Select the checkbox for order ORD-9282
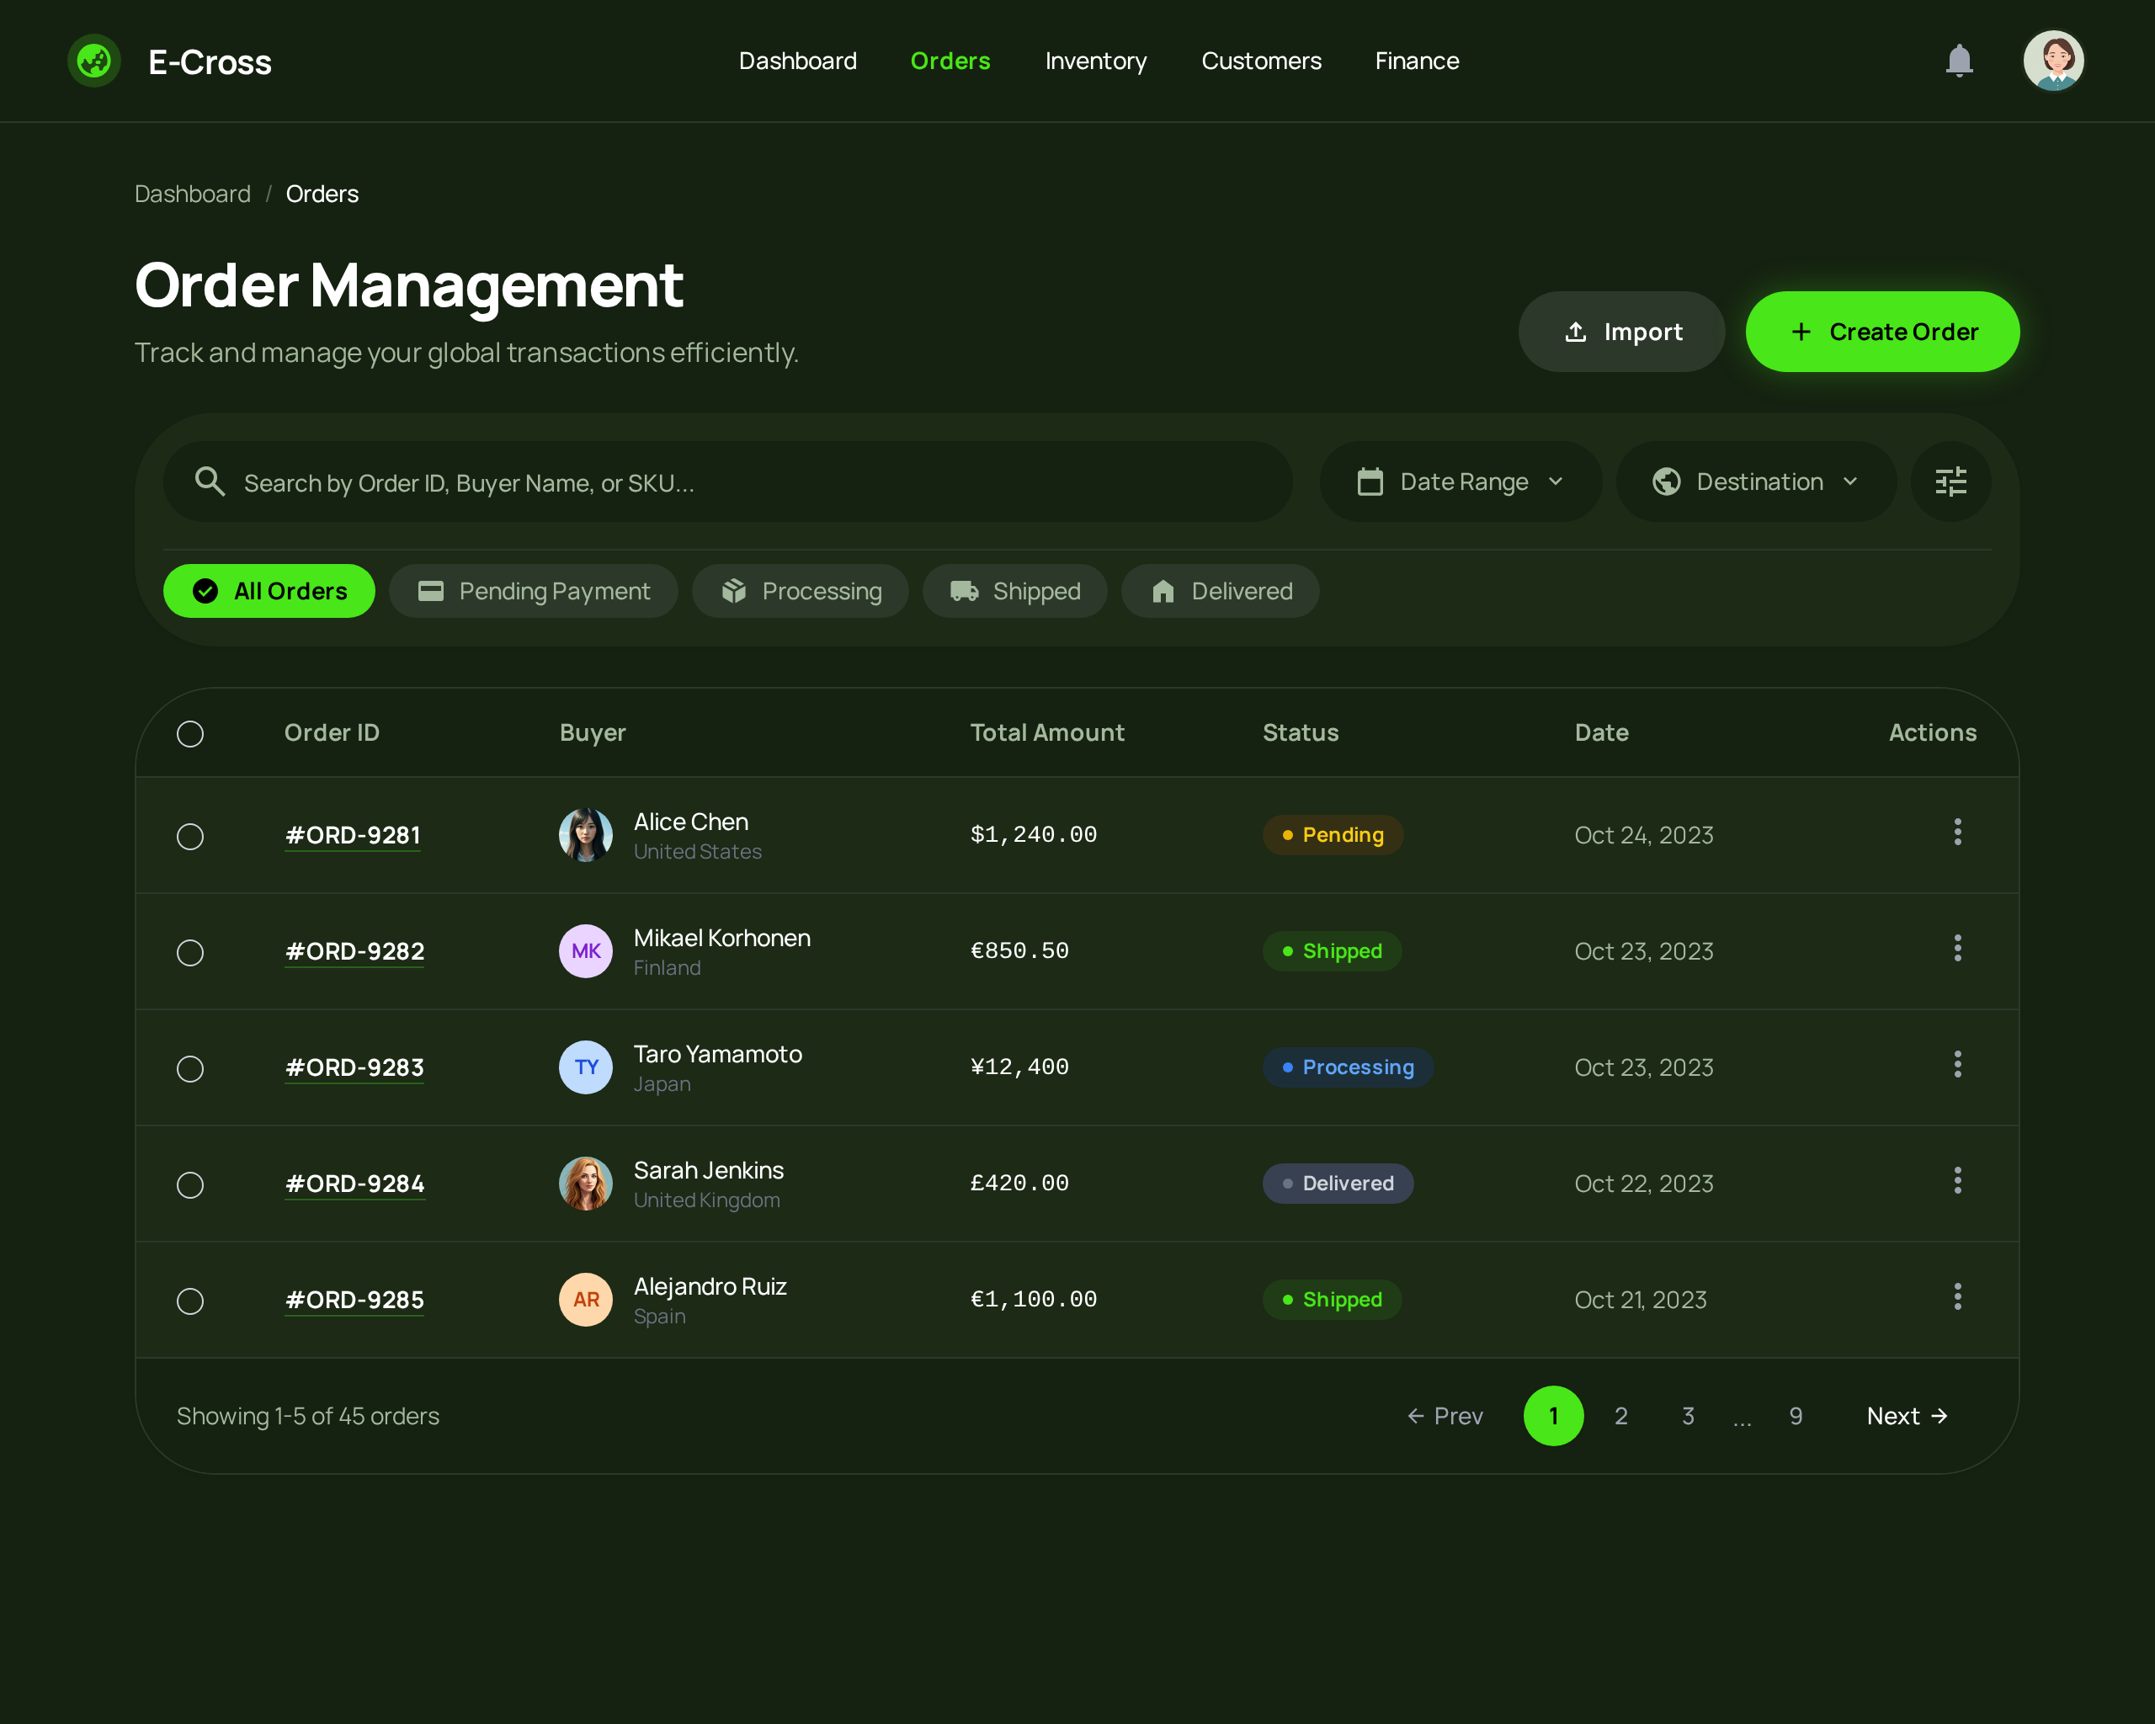 pyautogui.click(x=190, y=951)
